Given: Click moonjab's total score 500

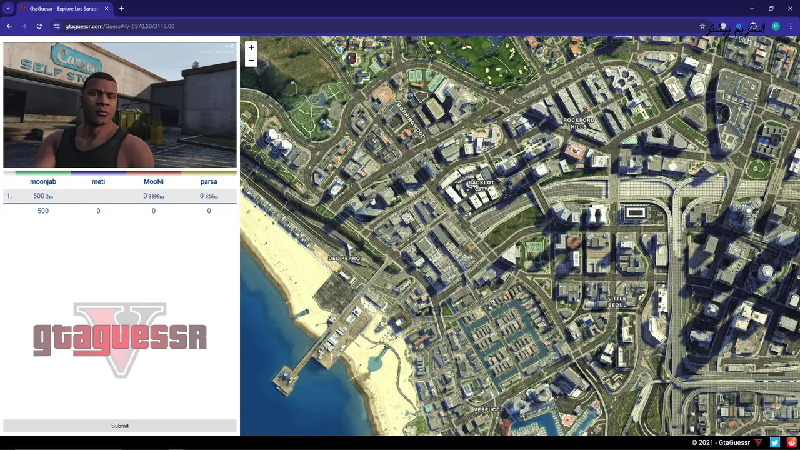Looking at the screenshot, I should 43,211.
